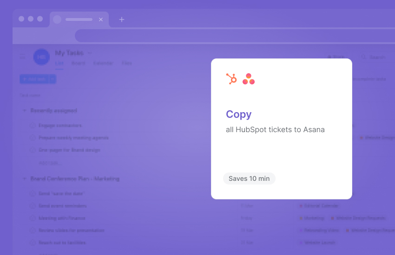This screenshot has width=395, height=255.
Task: Collapse the Board Conference Plan section
Action: point(24,178)
